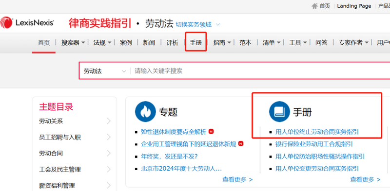Viewport: 390px width, 191px height.
Task: Click 查看更多 under 手册 section
Action: (365, 179)
